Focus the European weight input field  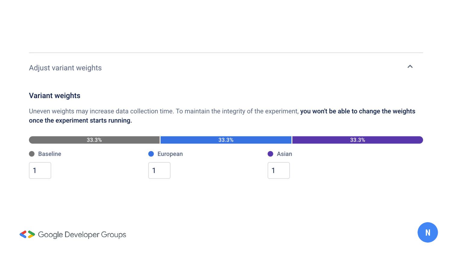click(x=159, y=170)
